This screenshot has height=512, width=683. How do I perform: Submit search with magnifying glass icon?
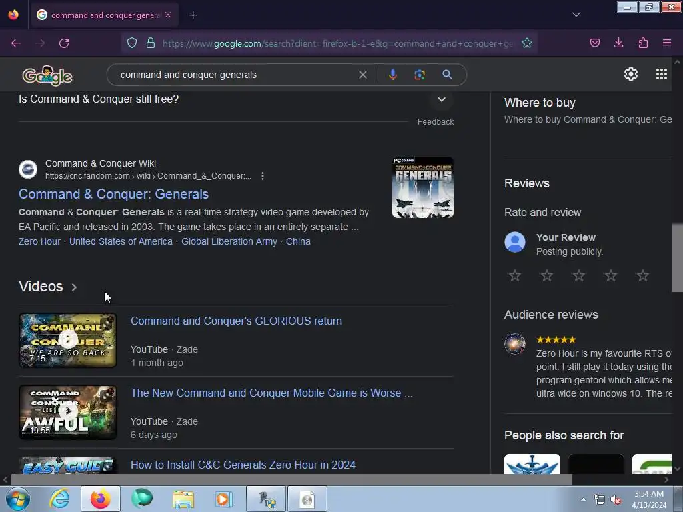[x=447, y=75]
